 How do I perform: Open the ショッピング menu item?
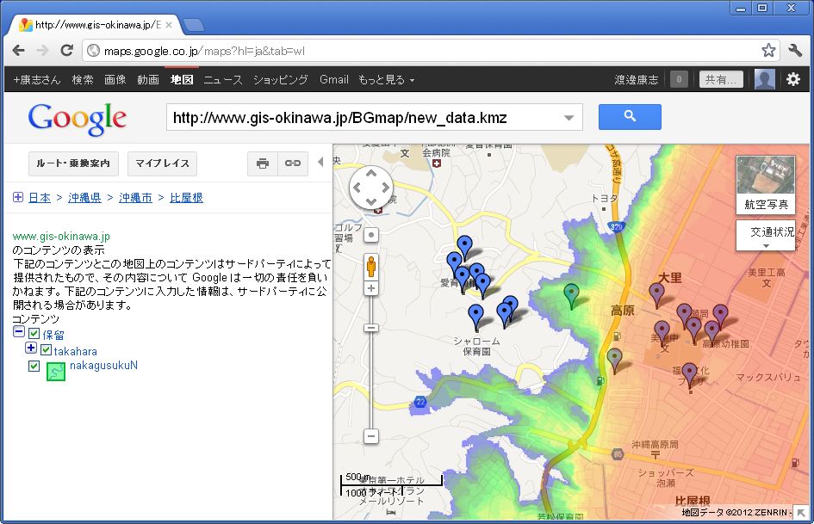click(280, 79)
